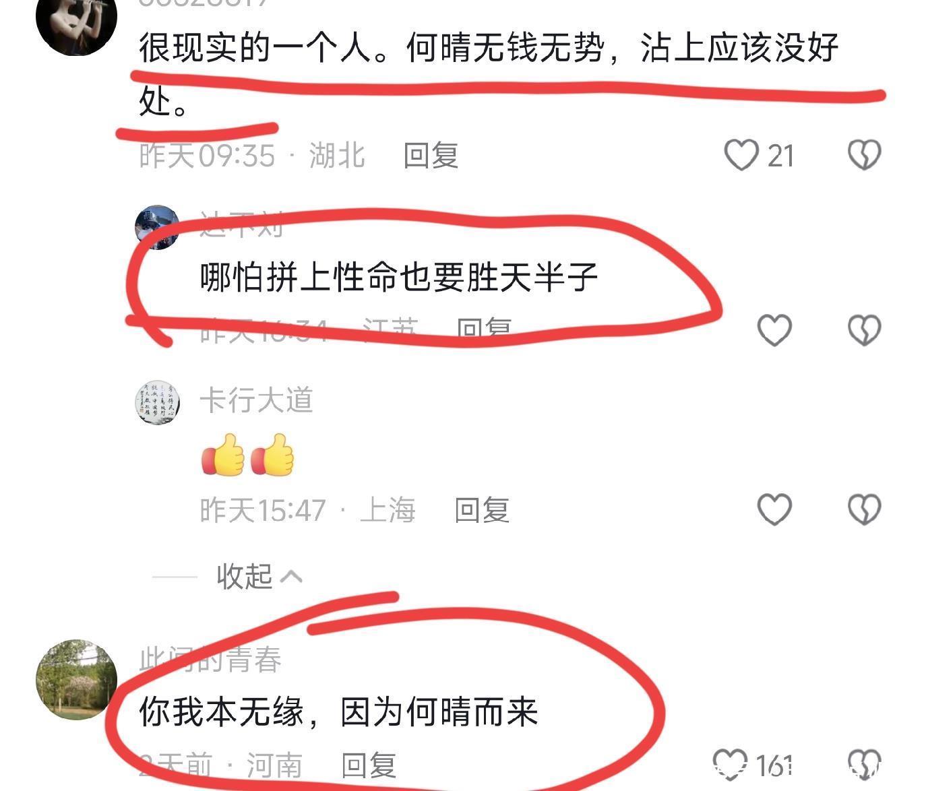
Task: Dislike 卡行大道's thumbs-up reply
Action: point(864,509)
